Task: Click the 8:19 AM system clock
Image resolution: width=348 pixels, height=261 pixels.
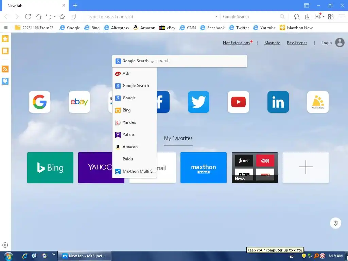Action: pos(335,256)
